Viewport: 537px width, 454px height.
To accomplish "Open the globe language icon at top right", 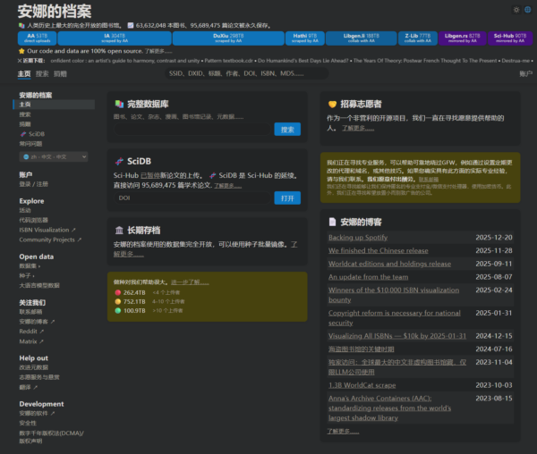I will pos(528,10).
